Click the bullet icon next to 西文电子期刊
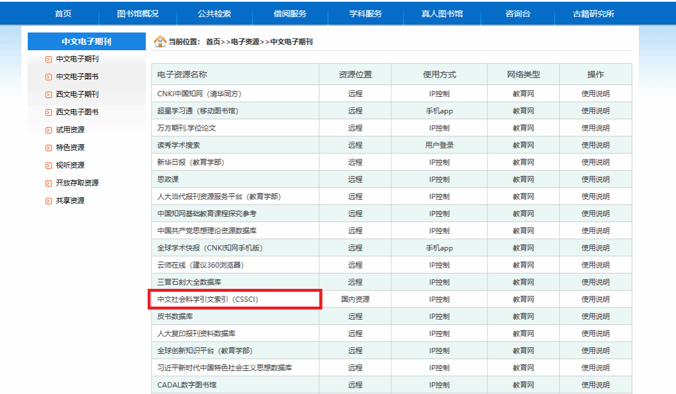 pyautogui.click(x=49, y=95)
